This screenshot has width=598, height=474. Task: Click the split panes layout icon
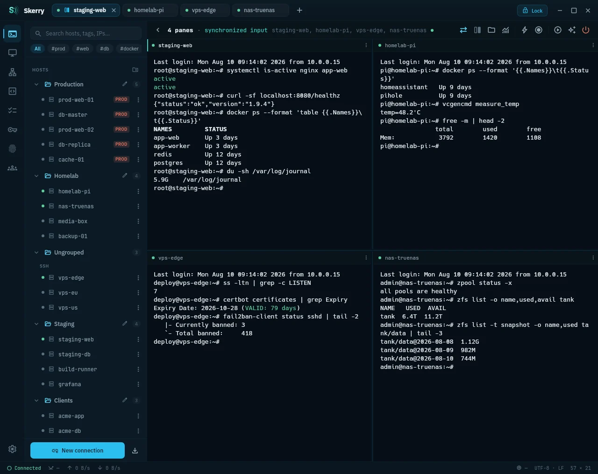[477, 30]
